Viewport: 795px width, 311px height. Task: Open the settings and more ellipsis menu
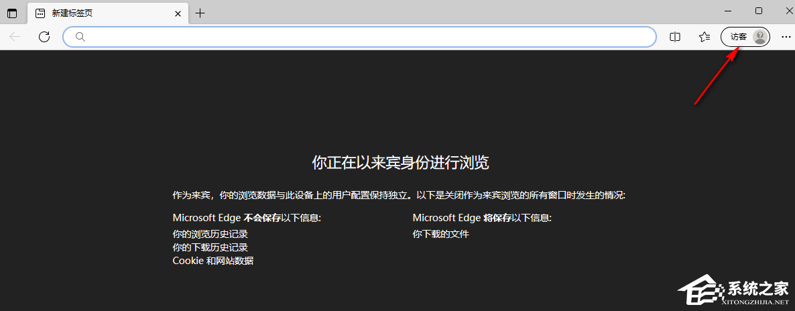click(x=786, y=36)
